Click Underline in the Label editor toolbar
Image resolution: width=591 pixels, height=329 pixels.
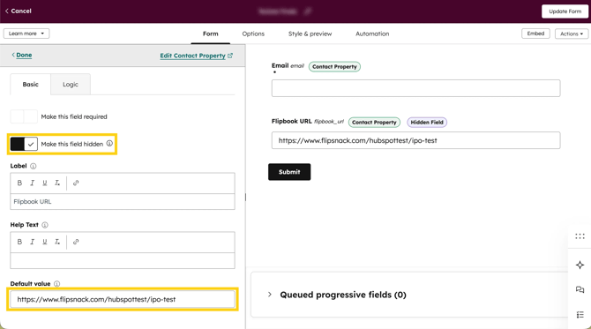coord(45,183)
